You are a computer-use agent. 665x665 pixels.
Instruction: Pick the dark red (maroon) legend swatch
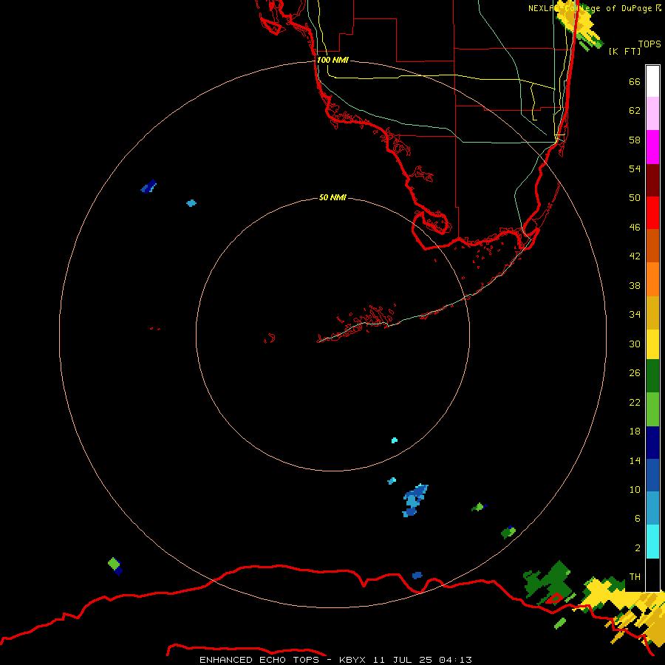coord(652,180)
